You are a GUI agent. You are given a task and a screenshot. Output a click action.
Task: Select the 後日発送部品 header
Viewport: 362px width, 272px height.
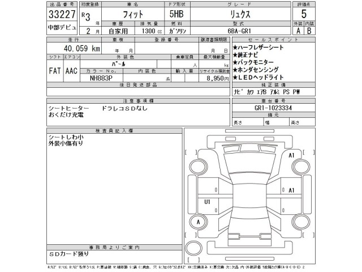(x=138, y=85)
